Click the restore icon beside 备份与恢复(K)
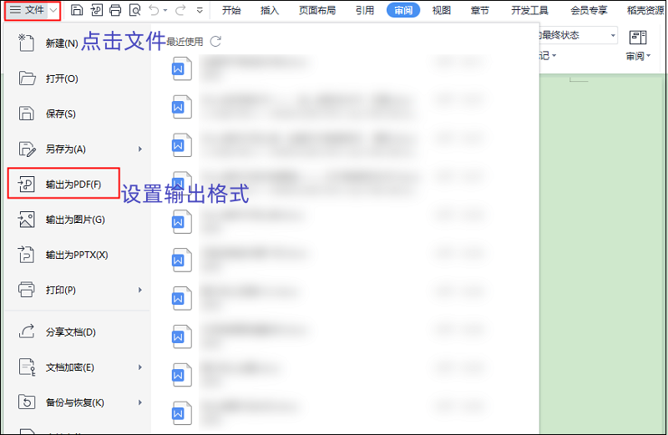 27,402
